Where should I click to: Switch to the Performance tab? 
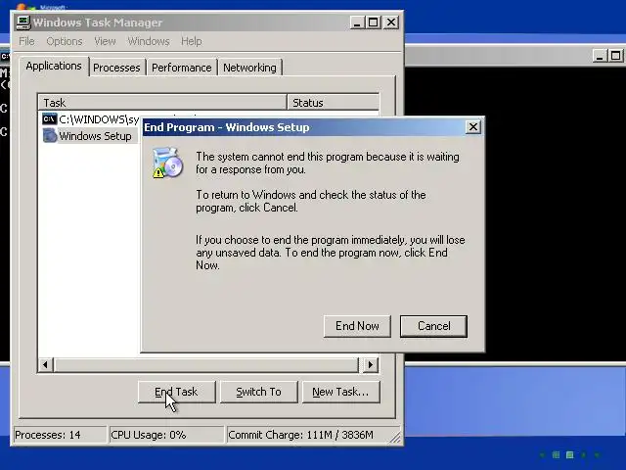pos(182,68)
